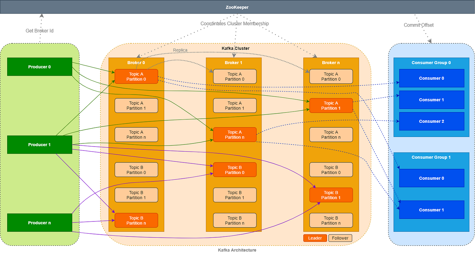Click the ZooKeeper title bar
Image resolution: width=475 pixels, height=254 pixels.
tap(237, 7)
